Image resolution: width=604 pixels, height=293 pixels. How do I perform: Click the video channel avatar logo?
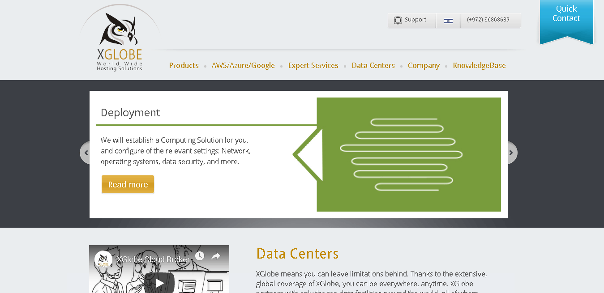[x=103, y=259]
